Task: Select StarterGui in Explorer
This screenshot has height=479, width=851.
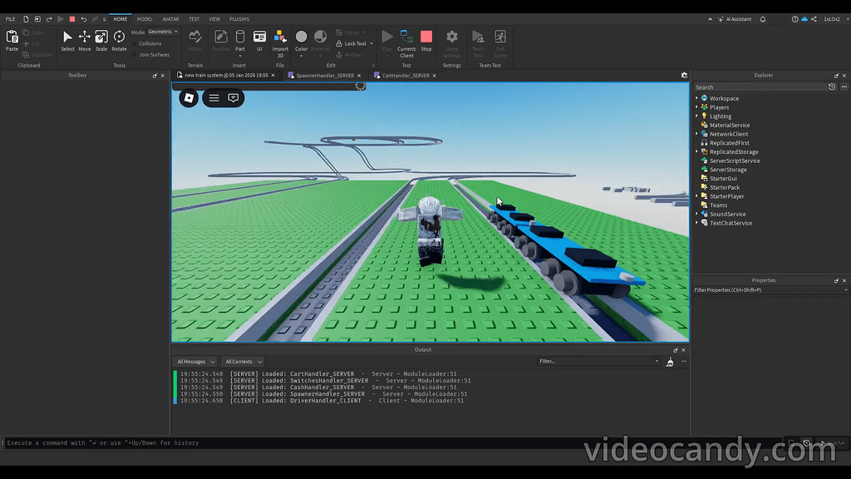Action: coord(723,179)
